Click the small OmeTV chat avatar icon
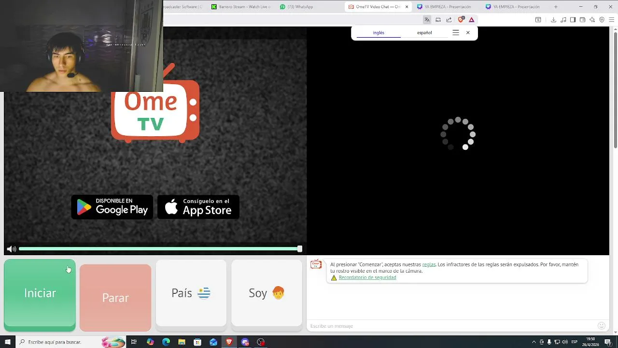 pos(316,264)
